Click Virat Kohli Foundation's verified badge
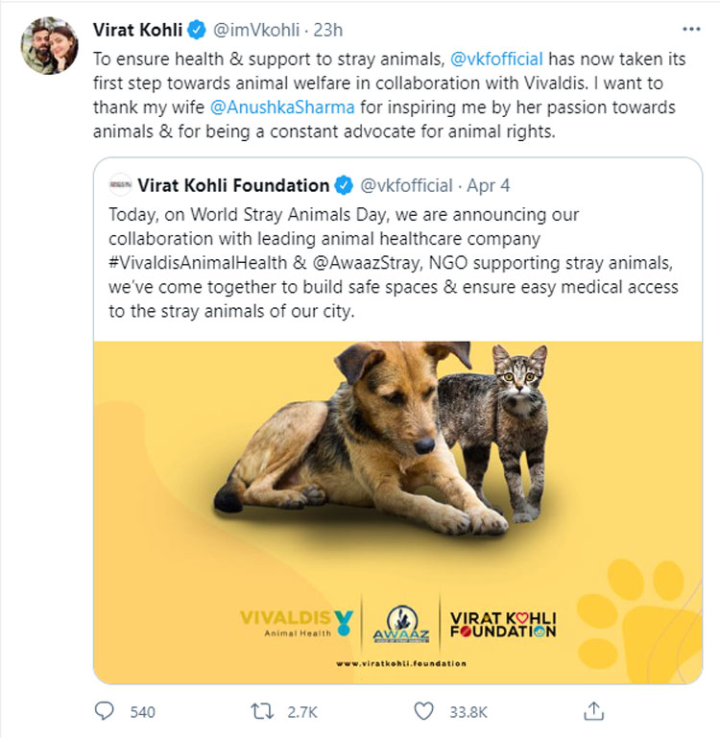720x738 pixels. point(344,184)
